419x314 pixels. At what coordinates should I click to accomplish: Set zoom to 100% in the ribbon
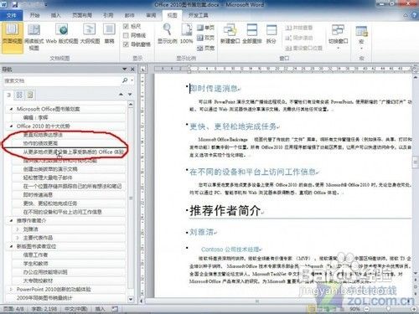click(186, 34)
